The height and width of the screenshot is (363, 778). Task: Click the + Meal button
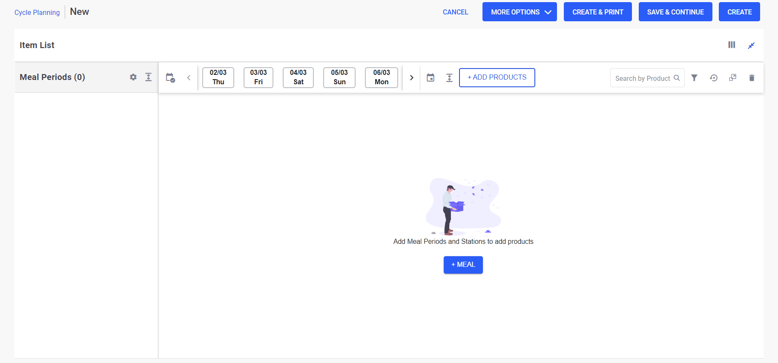pos(463,265)
